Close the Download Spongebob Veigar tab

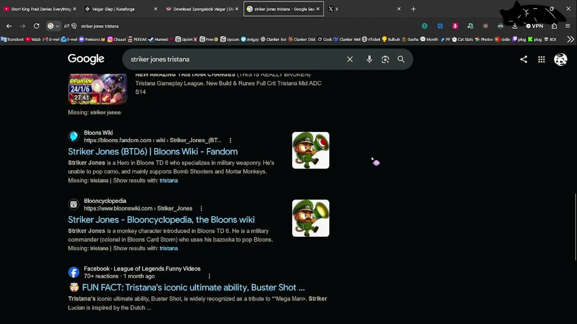pyautogui.click(x=237, y=9)
